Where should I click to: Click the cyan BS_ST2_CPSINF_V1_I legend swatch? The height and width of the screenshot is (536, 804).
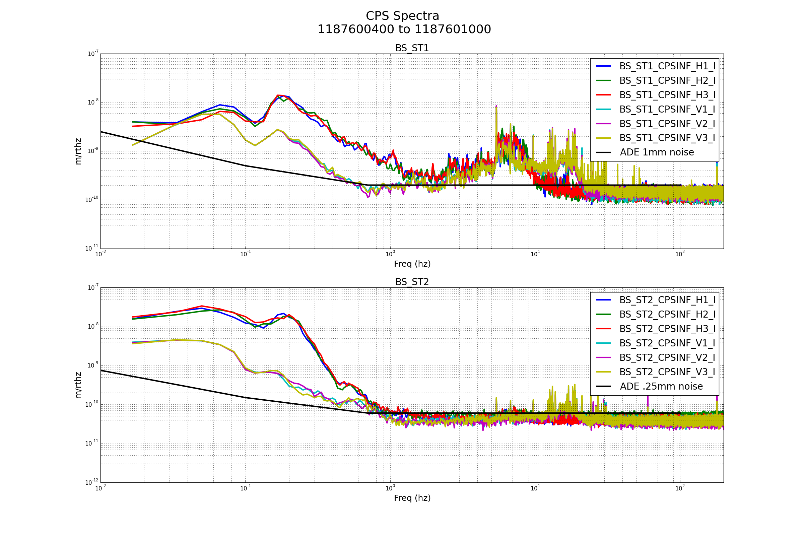(603, 343)
